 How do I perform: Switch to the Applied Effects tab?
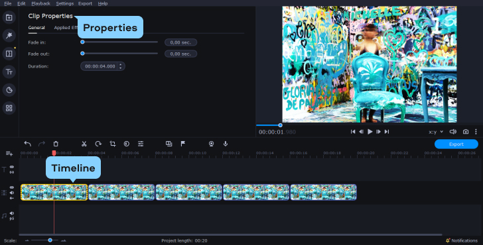point(66,28)
